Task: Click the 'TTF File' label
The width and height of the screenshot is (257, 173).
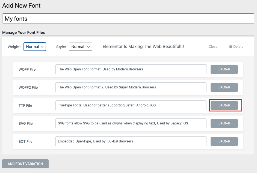Action: tap(25, 106)
